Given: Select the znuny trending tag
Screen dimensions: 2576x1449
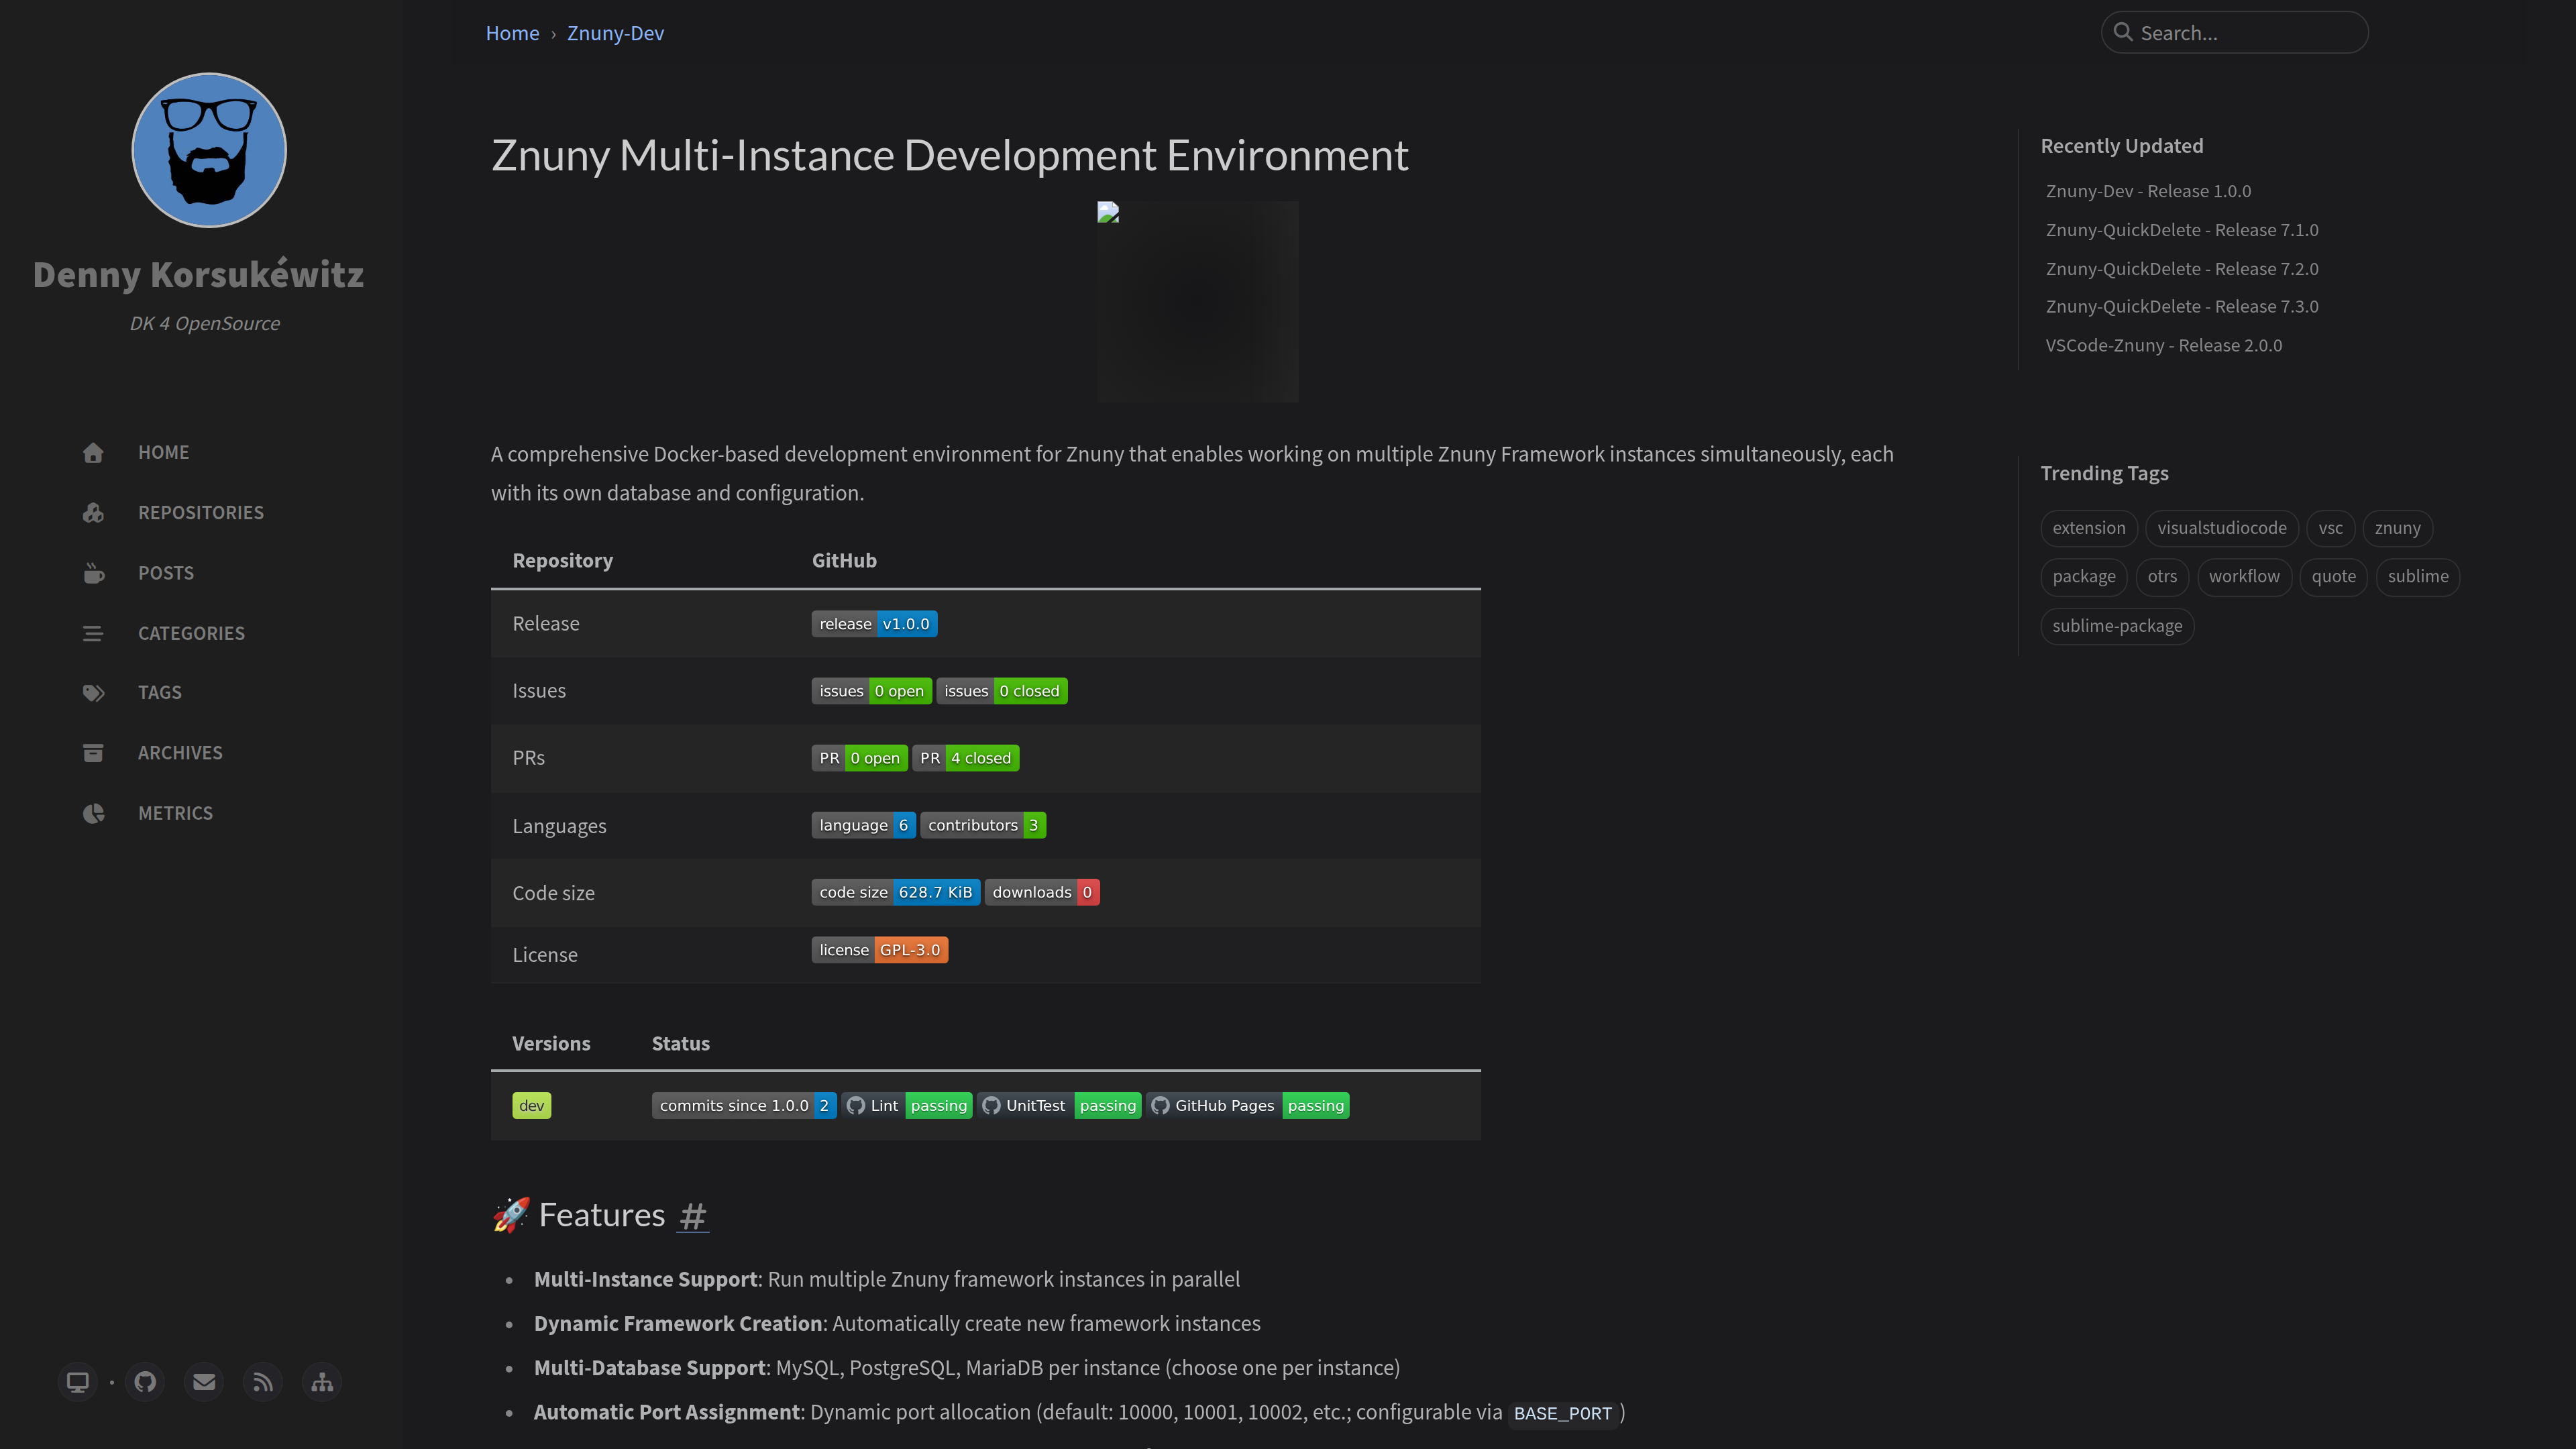Looking at the screenshot, I should tap(2398, 528).
